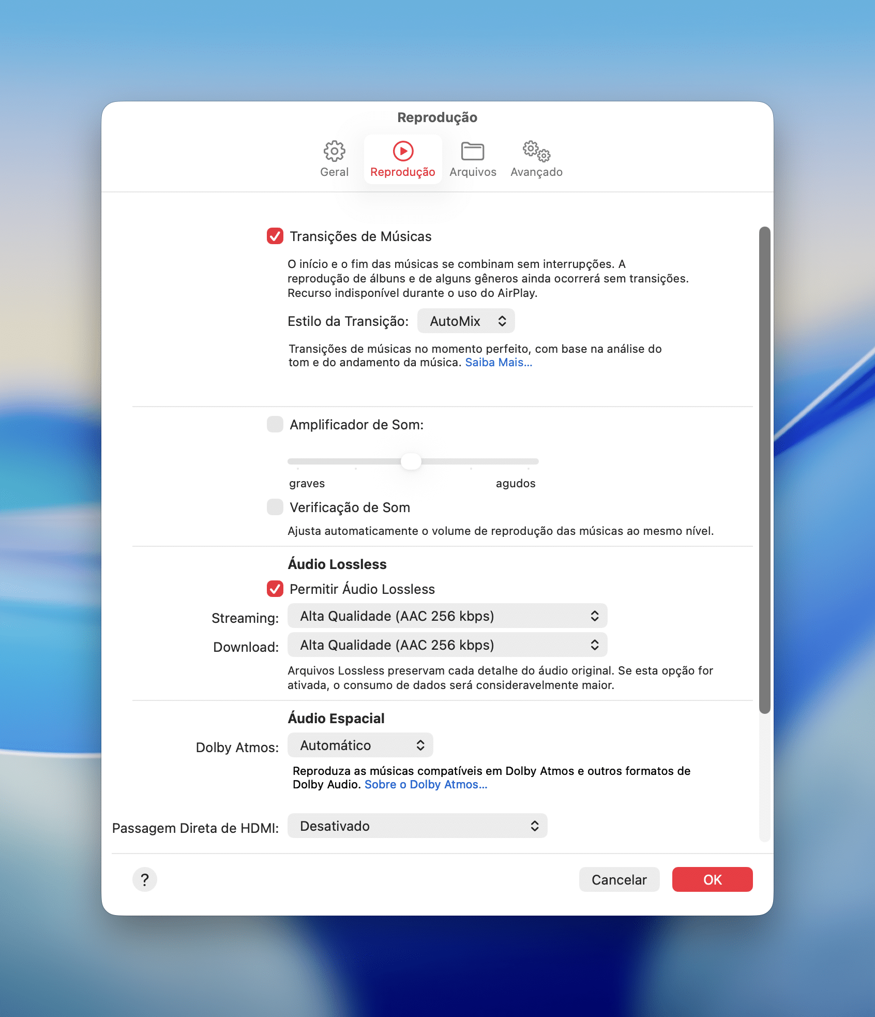
Task: Enable the Amplificador de Som checkbox
Action: click(x=275, y=424)
